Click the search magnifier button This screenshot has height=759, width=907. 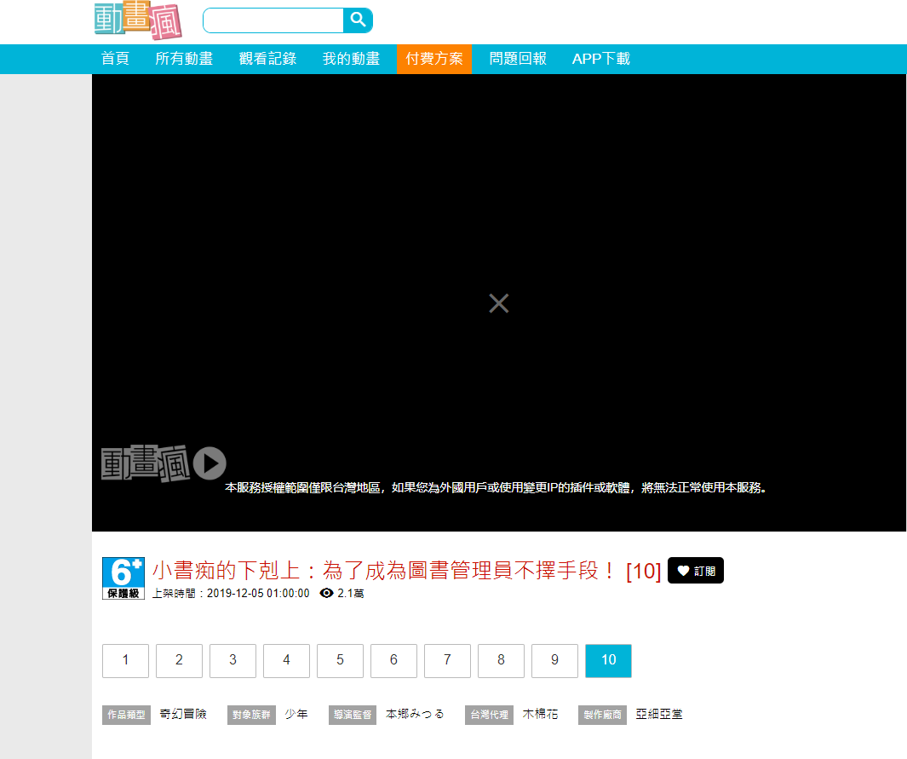358,20
